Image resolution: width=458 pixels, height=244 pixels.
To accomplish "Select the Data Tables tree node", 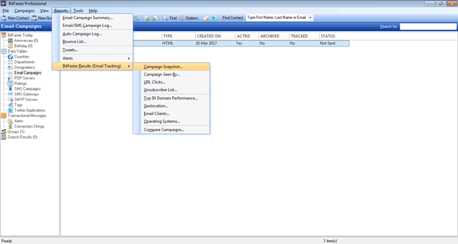I will [17, 52].
